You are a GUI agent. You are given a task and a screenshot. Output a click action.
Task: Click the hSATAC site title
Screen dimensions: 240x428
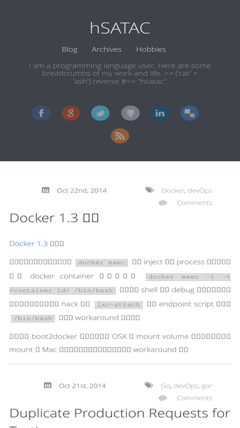[x=120, y=28]
